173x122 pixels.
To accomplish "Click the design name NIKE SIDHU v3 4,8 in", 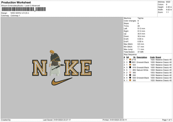I will 20,13.
